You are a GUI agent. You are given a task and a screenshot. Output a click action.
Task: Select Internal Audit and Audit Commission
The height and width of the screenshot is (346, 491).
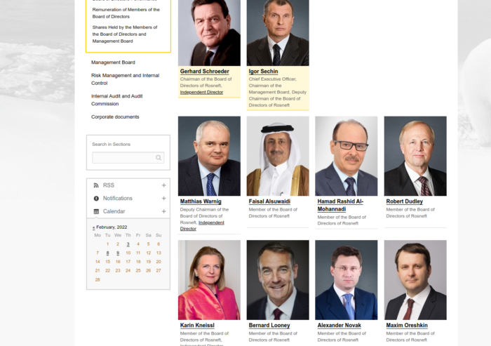tap(117, 100)
